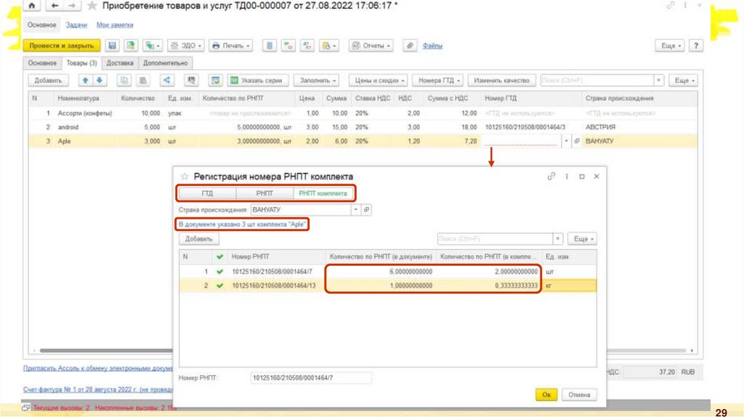744x417 pixels.
Task: Save the document with floppy disk icon
Action: [113, 46]
